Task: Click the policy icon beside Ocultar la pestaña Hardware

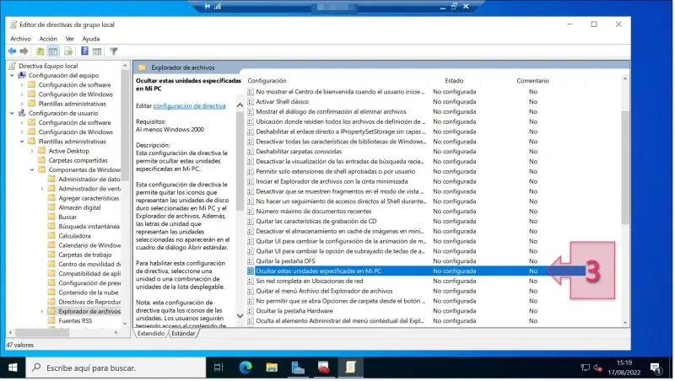Action: (251, 311)
